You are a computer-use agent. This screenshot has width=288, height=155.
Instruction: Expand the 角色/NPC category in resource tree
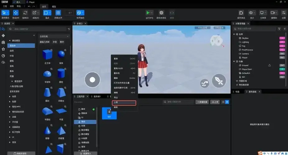10,107
